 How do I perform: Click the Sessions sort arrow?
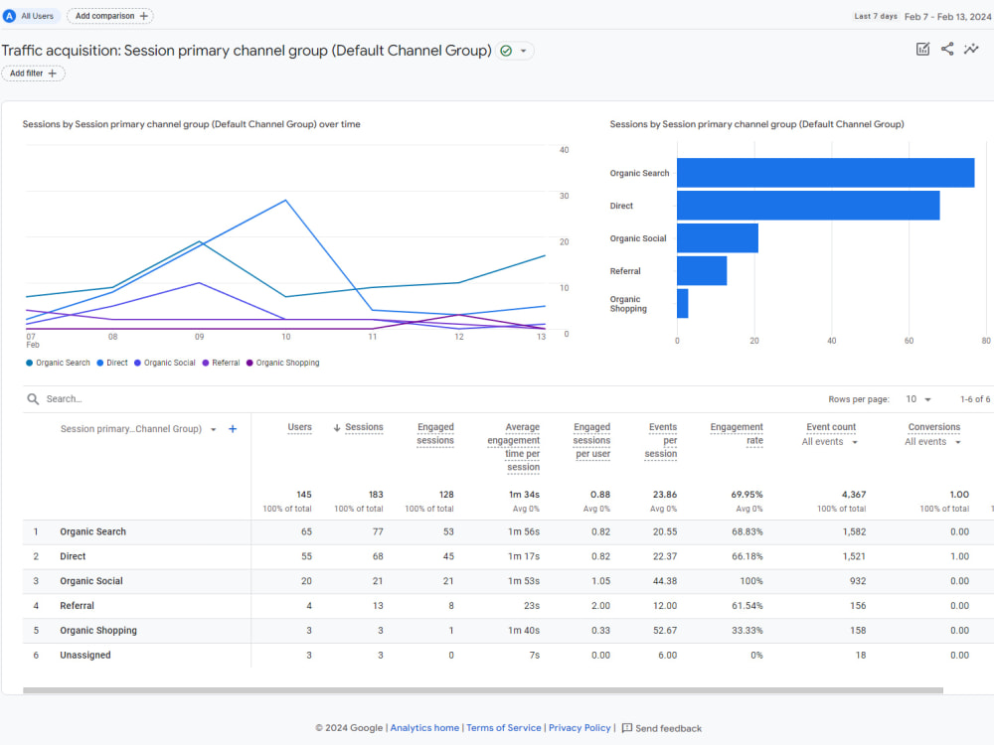point(337,427)
